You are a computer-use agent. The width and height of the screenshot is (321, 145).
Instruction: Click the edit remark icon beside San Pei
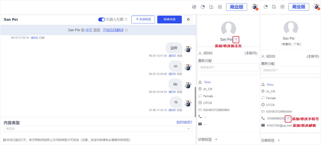pos(236,39)
